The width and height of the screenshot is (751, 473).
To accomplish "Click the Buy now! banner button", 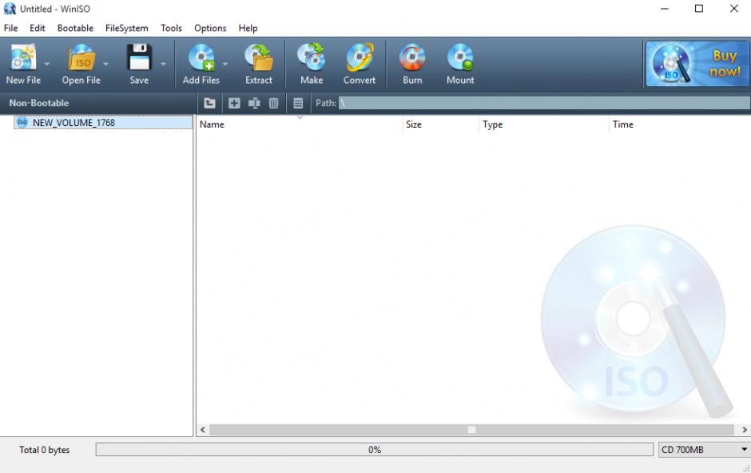I will [x=697, y=64].
